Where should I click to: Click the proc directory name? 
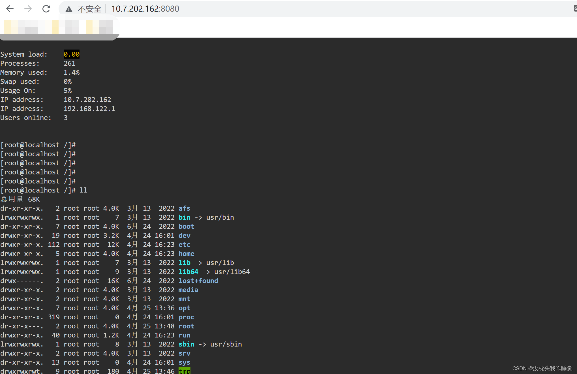click(186, 317)
